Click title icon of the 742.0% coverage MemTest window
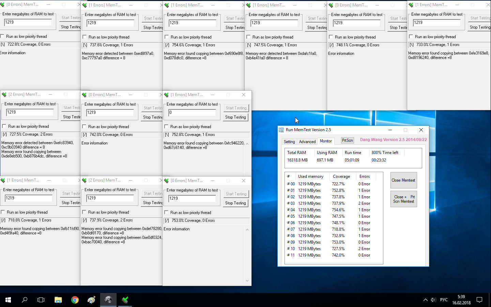The image size is (491, 307). 85,95
